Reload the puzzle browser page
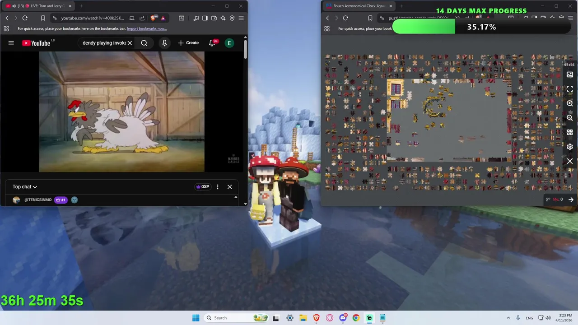The width and height of the screenshot is (578, 325). (x=345, y=18)
